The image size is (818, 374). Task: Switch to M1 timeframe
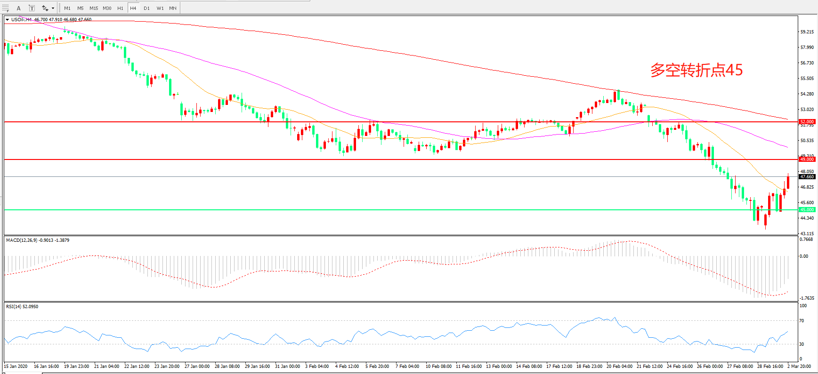click(x=67, y=8)
